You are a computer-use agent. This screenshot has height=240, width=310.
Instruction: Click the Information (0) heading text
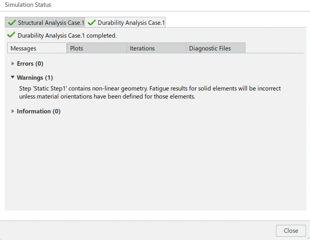click(x=38, y=111)
